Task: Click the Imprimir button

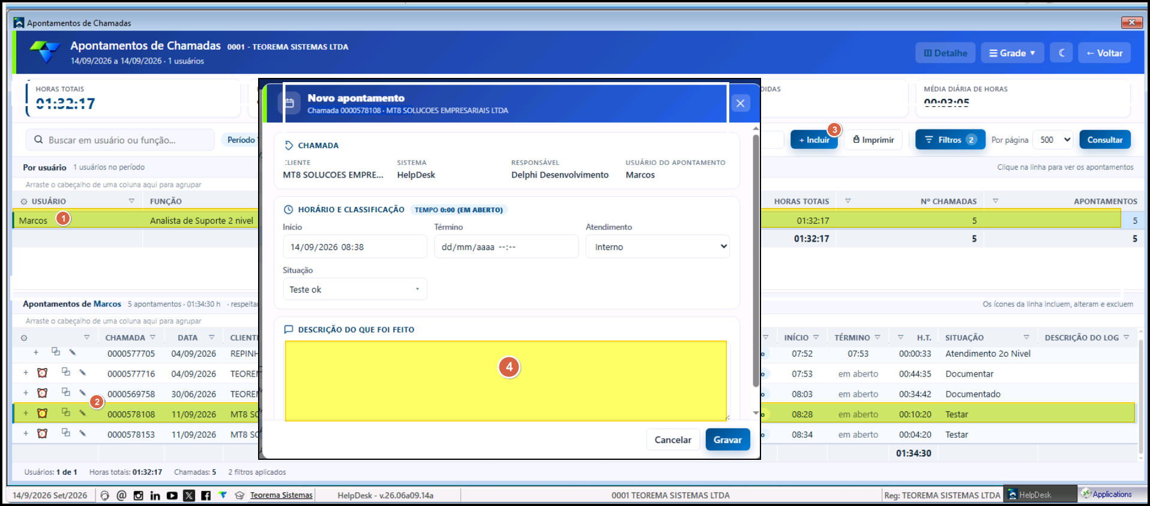Action: click(x=873, y=140)
